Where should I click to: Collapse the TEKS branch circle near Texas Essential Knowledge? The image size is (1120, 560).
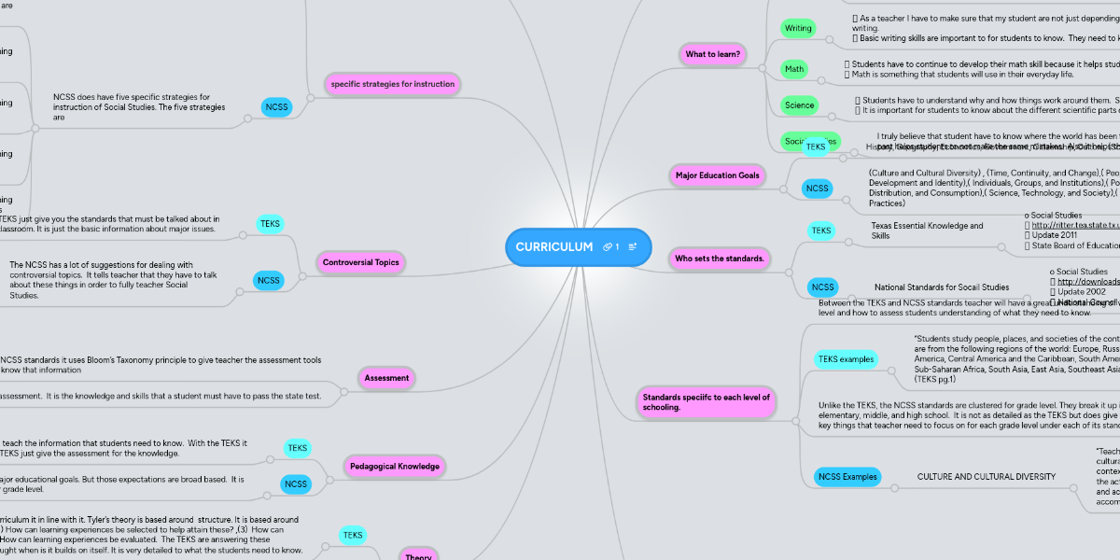[850, 241]
